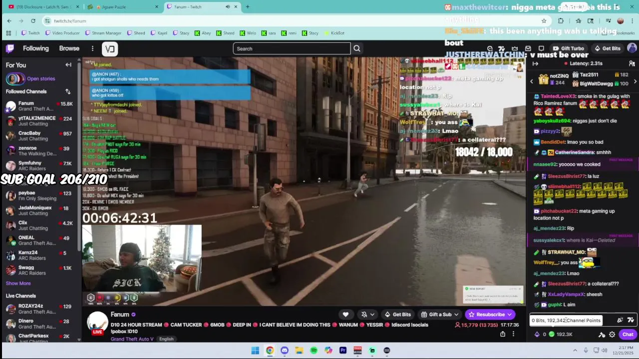Click the Windows Start button
The width and height of the screenshot is (639, 359).
pyautogui.click(x=255, y=351)
